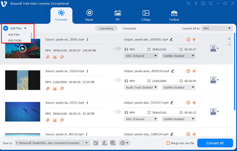Viewport: 237px width, 151px height.
Task: Open the Toolbox tab
Action: pos(174,16)
